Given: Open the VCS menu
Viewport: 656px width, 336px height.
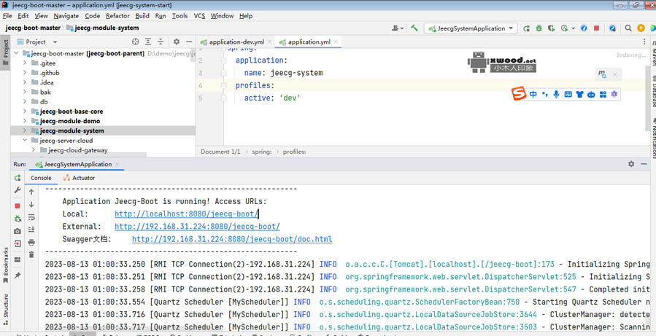Looking at the screenshot, I should coord(199,16).
